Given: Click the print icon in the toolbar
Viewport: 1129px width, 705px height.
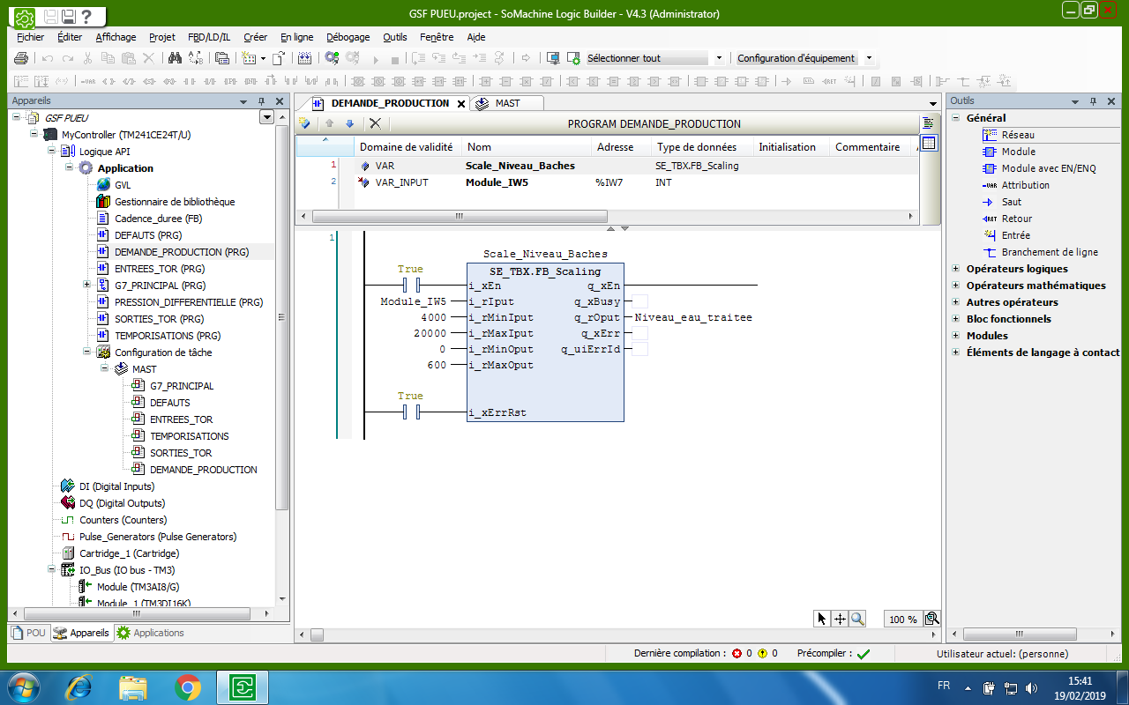Looking at the screenshot, I should click(21, 58).
